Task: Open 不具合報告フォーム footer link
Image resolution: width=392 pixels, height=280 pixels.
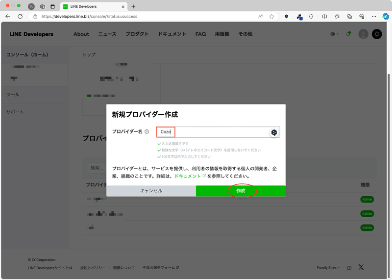Action: pyautogui.click(x=161, y=267)
